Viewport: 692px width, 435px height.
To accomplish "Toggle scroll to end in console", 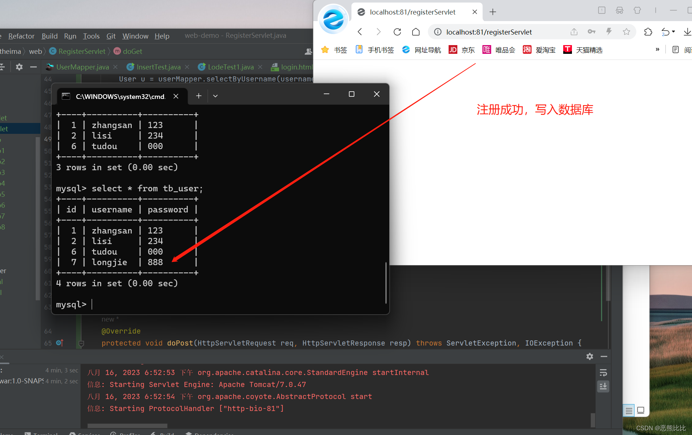I will [x=603, y=386].
